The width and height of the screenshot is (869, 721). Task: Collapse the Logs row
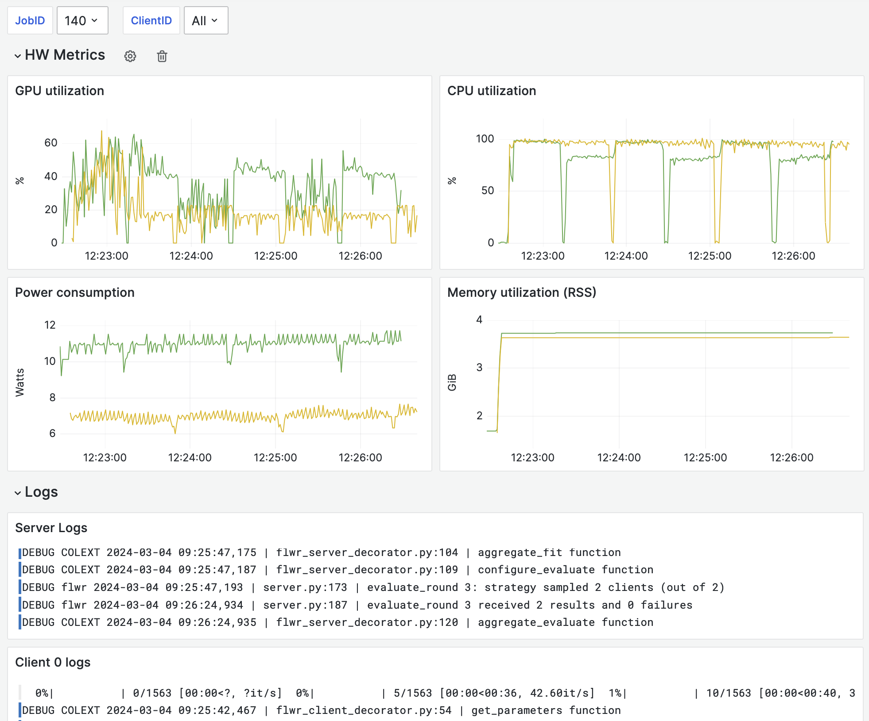pyautogui.click(x=18, y=493)
